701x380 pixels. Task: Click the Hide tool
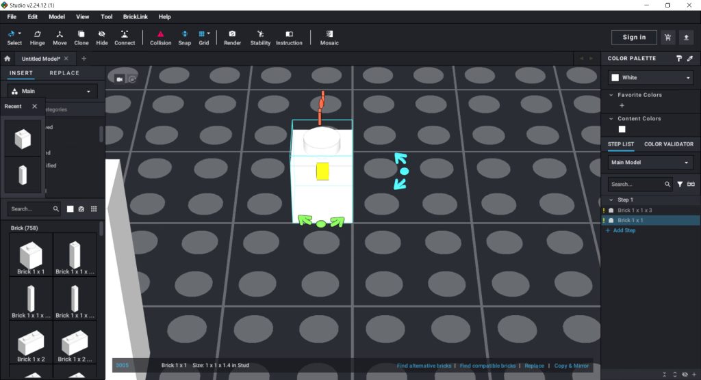[102, 38]
